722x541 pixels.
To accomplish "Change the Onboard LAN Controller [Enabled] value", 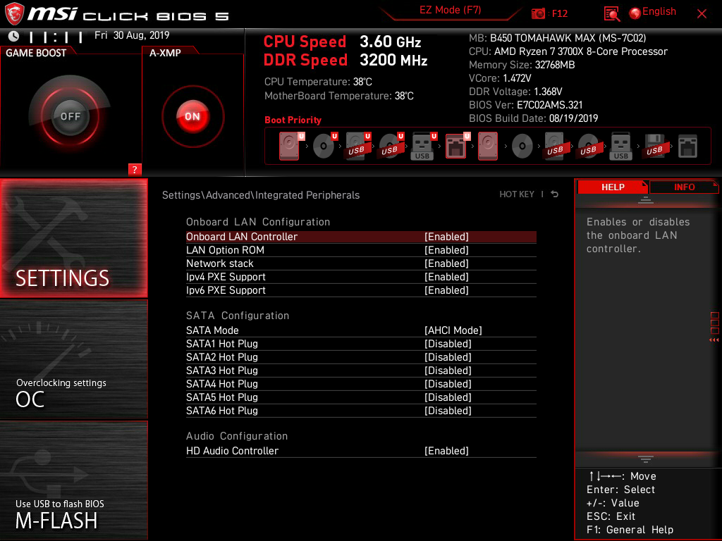I will tap(446, 237).
